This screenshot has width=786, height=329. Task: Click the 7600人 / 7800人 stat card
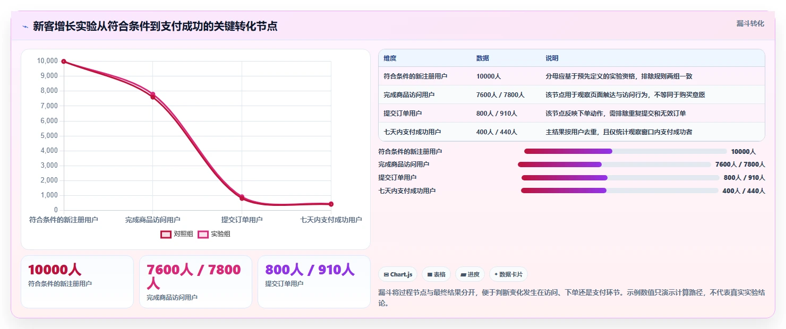point(195,282)
